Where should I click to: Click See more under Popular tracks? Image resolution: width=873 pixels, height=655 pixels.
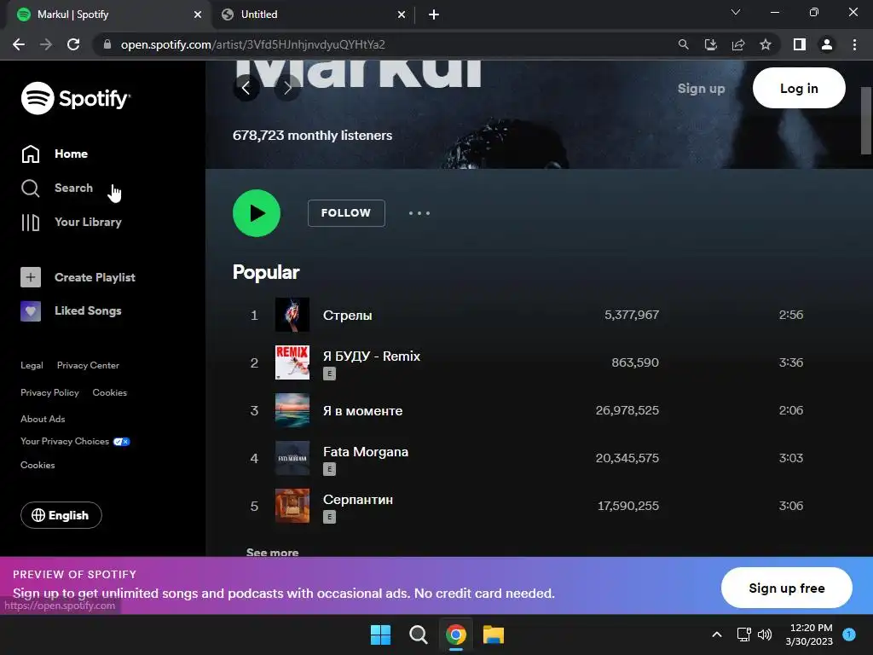click(272, 552)
